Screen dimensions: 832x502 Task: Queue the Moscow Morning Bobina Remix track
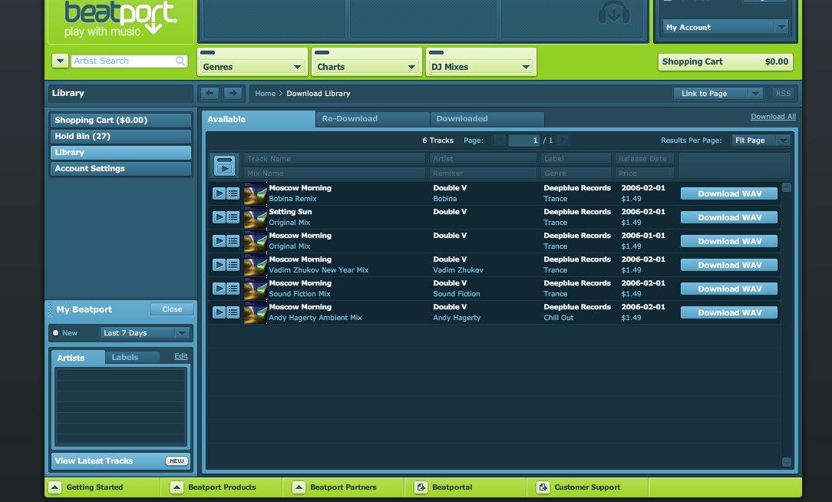233,193
